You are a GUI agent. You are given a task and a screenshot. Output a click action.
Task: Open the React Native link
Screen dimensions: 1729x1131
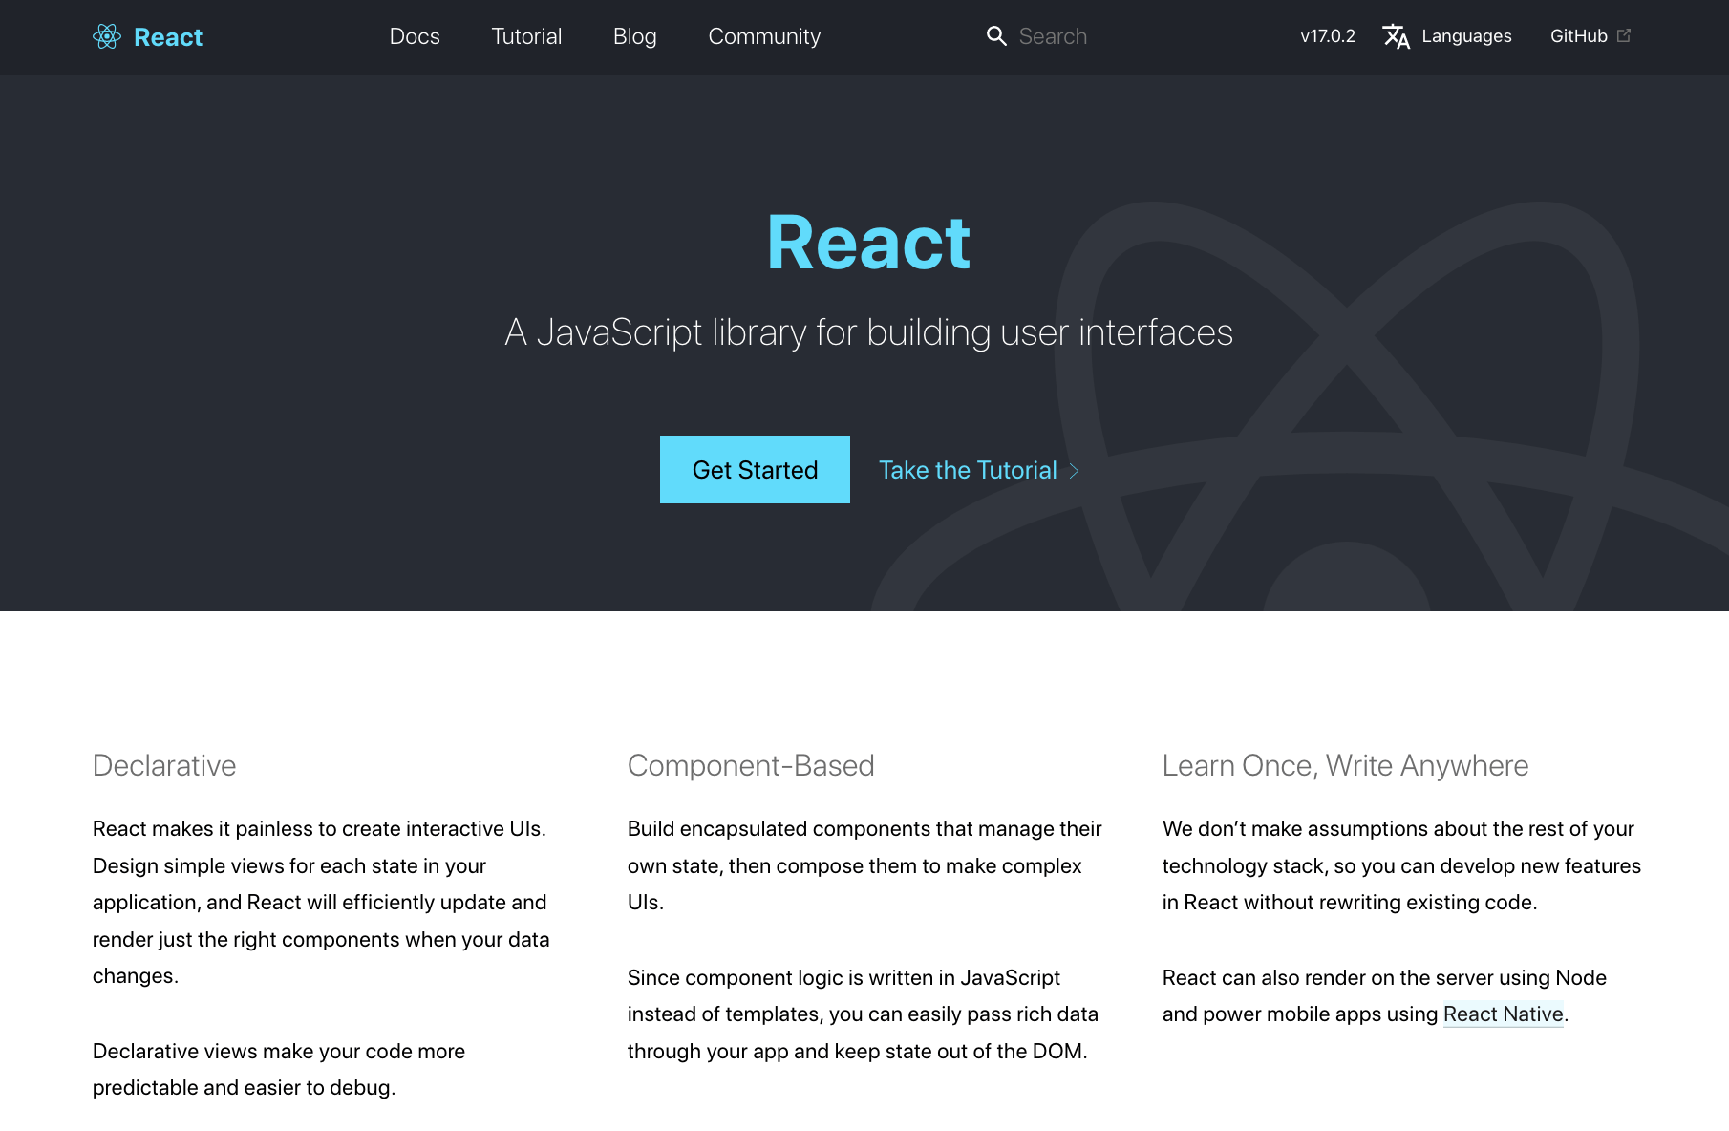coord(1504,1014)
